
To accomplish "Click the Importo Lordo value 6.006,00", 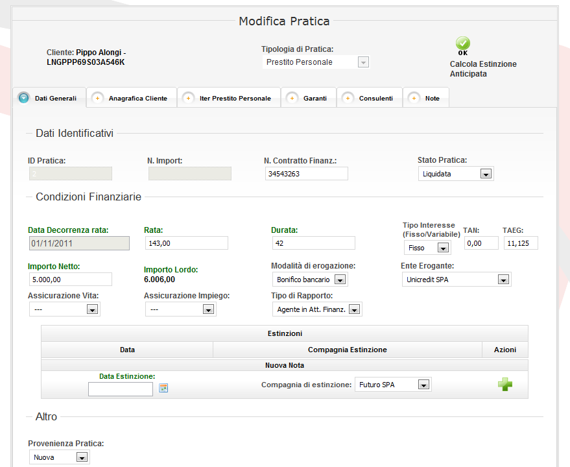I will coord(160,280).
